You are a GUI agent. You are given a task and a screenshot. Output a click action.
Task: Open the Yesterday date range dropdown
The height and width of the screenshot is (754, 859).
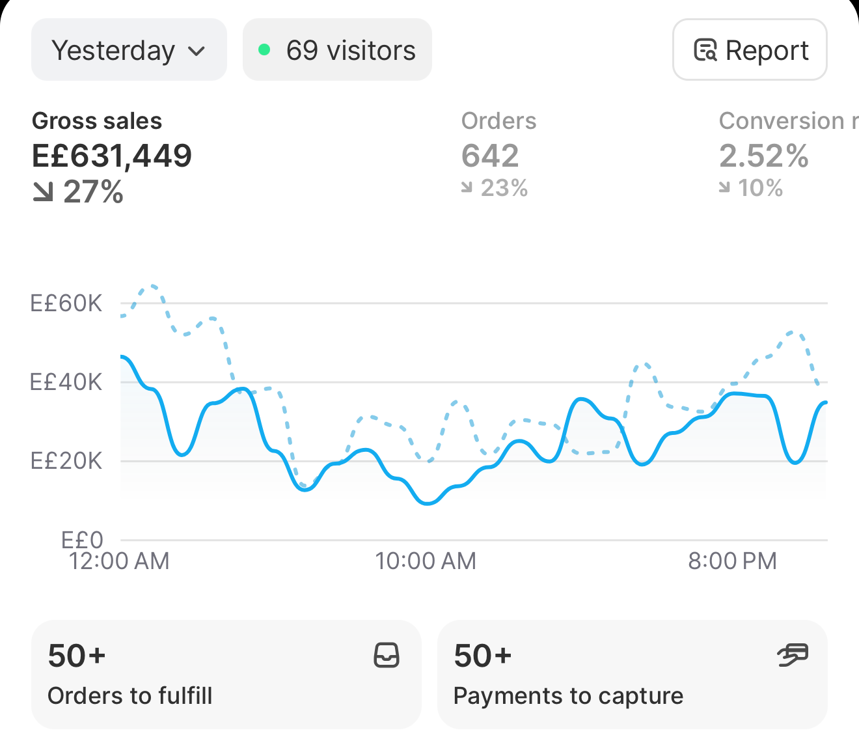coord(129,50)
